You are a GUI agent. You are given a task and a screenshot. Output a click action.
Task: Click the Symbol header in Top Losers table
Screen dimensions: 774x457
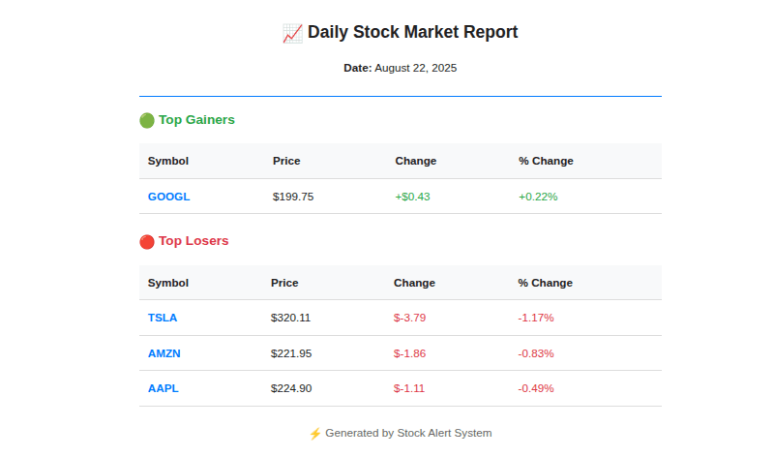[x=168, y=283]
